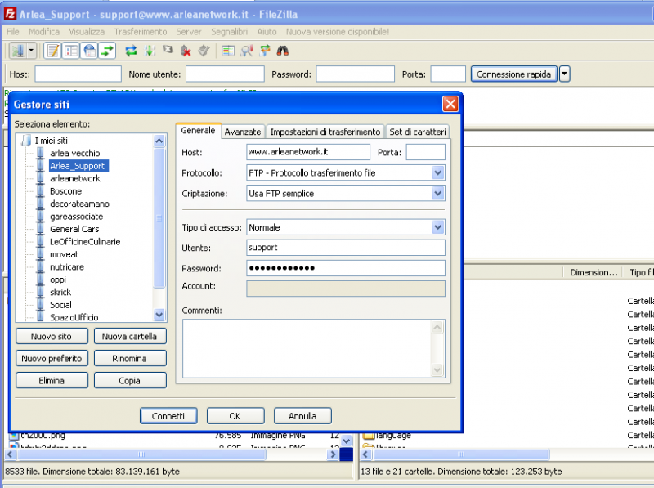
Task: Click the cancel current operation icon
Action: coord(168,51)
